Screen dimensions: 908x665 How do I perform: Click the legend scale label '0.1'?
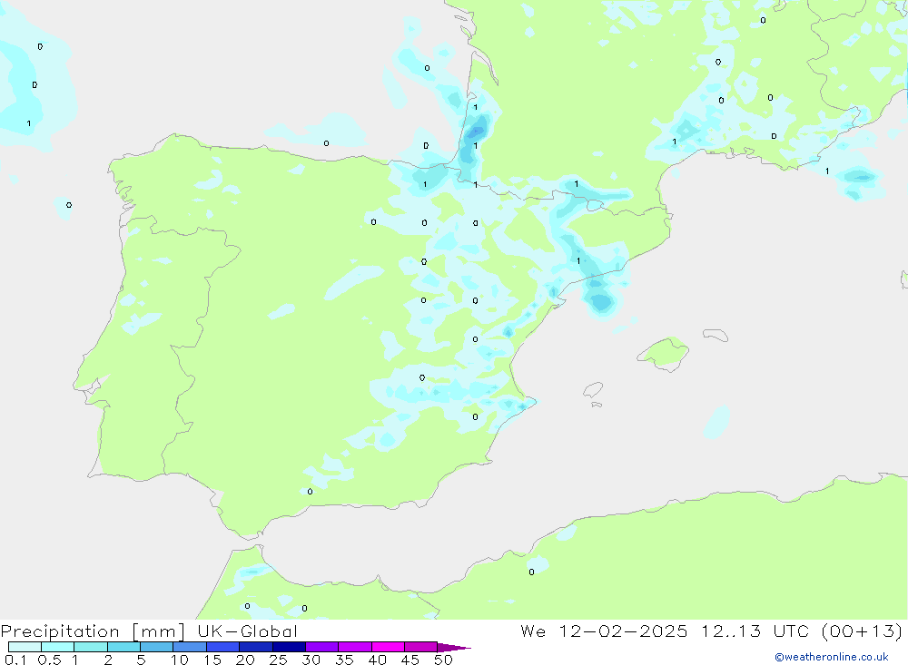pyautogui.click(x=15, y=660)
